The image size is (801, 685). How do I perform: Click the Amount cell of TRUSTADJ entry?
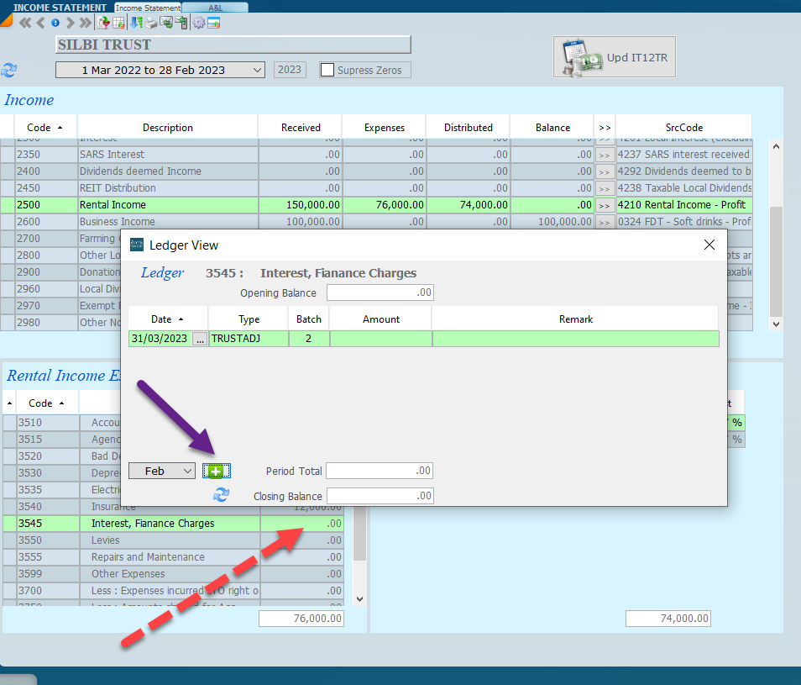coord(380,339)
